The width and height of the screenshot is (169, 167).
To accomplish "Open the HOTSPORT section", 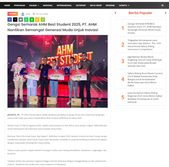I will (x=81, y=6).
